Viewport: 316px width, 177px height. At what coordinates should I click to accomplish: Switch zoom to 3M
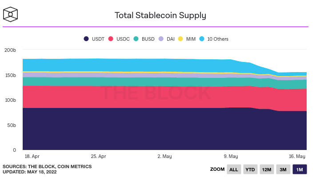click(283, 169)
